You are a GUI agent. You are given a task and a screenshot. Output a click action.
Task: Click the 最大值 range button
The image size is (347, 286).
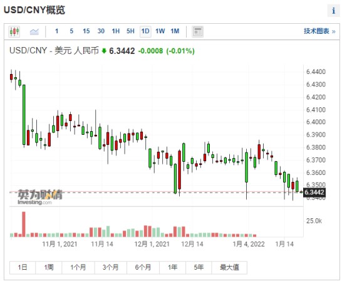[x=229, y=267]
